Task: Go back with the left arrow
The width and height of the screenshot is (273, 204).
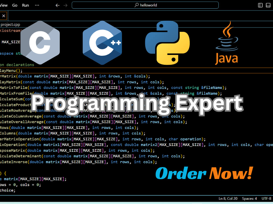Action: pos(57,5)
